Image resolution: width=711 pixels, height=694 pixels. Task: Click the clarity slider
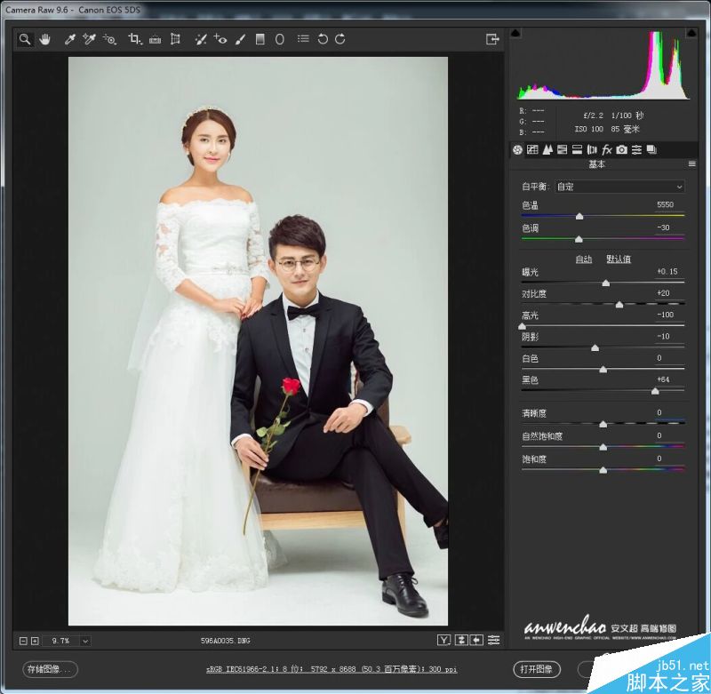coord(603,424)
